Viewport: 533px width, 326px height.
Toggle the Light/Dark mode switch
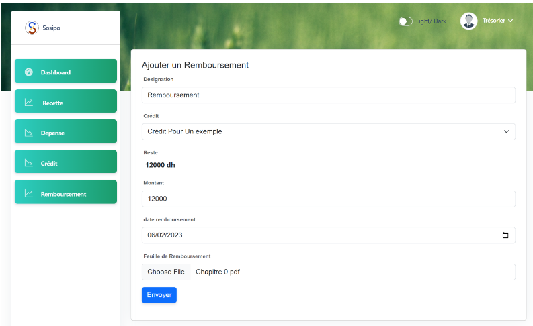point(405,21)
